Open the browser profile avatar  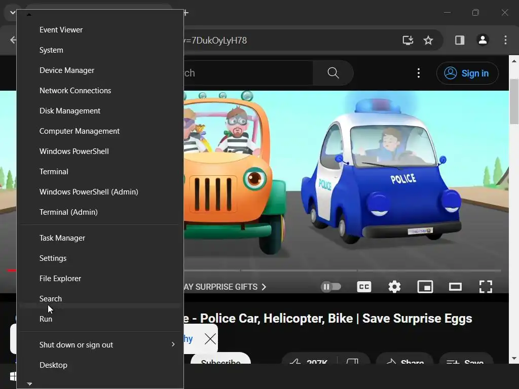[483, 40]
